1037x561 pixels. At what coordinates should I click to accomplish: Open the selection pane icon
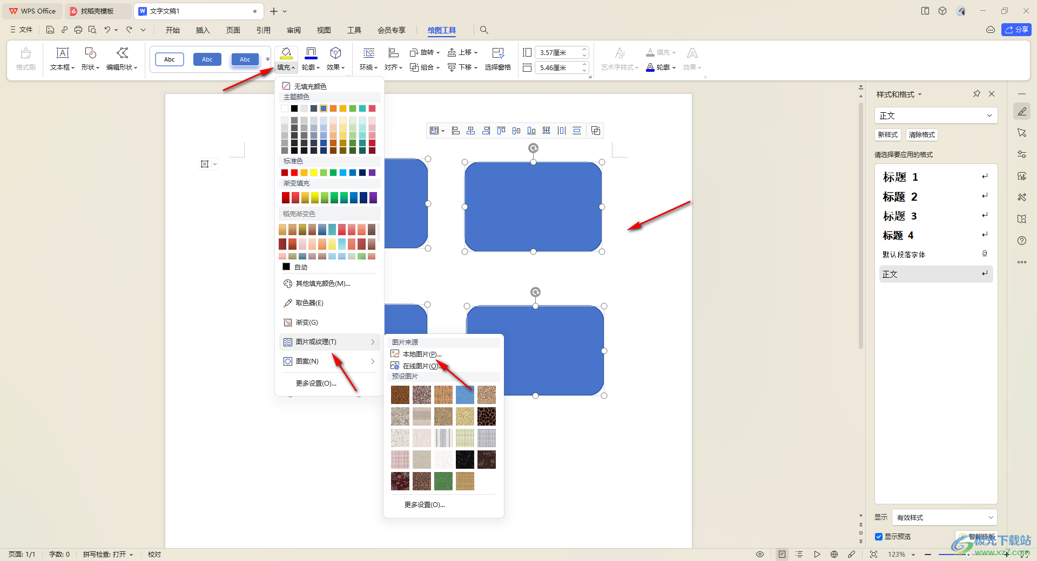498,53
